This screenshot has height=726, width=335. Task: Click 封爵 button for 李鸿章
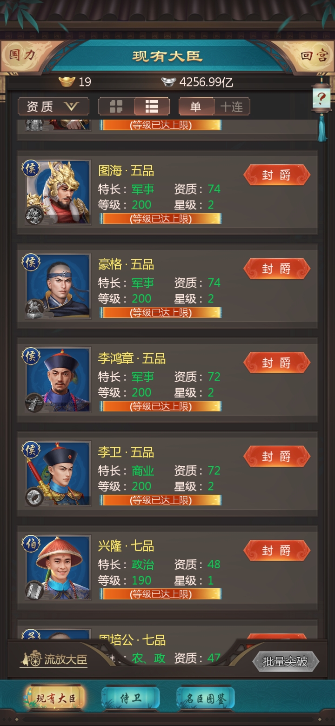277,363
